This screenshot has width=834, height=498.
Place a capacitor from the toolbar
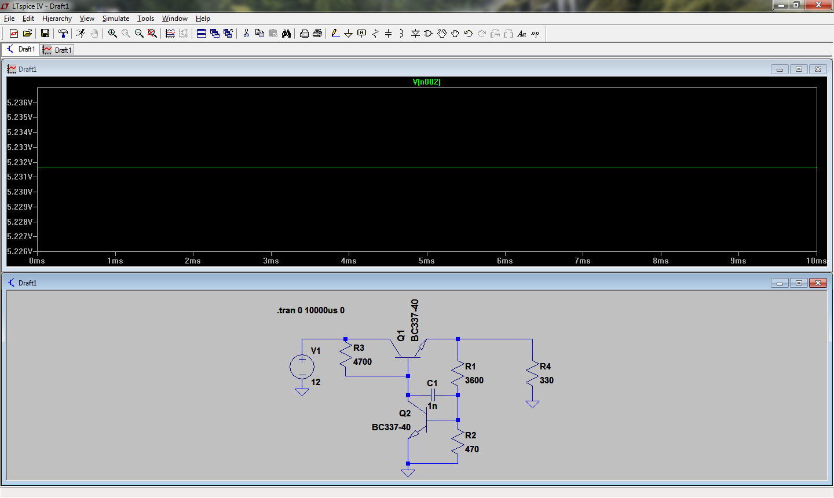tap(388, 34)
